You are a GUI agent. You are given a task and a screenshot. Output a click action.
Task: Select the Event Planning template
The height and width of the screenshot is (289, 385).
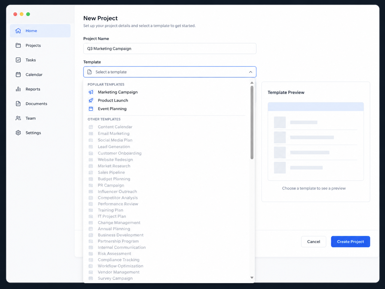coord(167,109)
